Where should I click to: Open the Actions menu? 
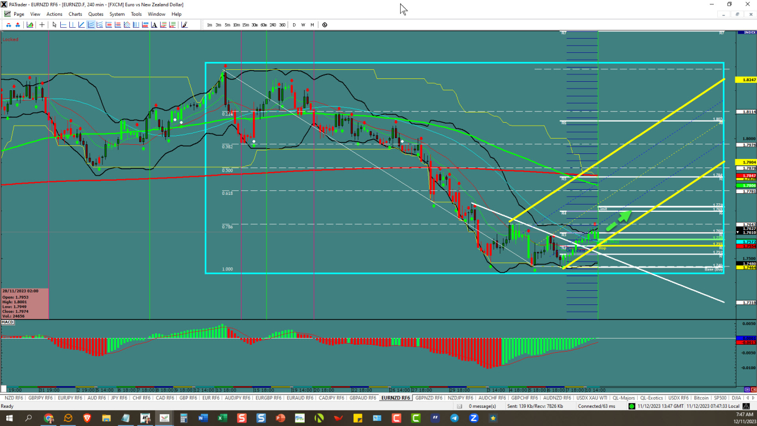point(55,14)
